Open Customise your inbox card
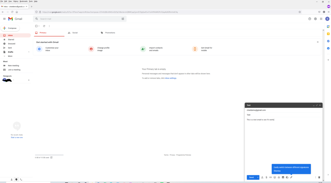Screen dimensions: 331x183 pos(48,49)
